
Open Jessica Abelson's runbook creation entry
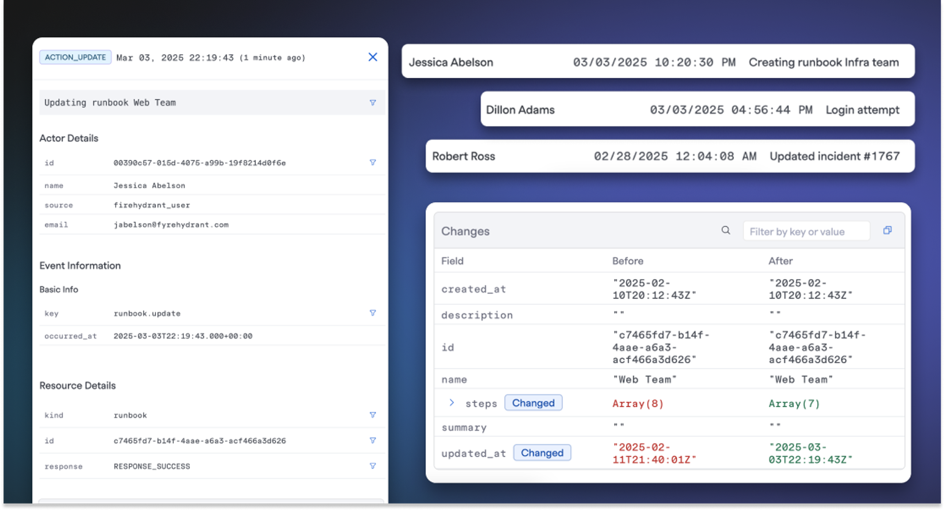658,61
